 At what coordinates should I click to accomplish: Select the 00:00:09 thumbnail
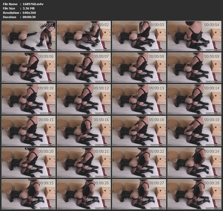coord(194,68)
